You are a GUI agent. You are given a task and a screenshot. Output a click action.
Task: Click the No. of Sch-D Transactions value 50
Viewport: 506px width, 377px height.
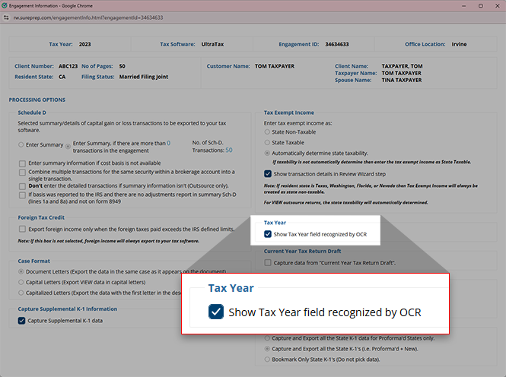(229, 150)
